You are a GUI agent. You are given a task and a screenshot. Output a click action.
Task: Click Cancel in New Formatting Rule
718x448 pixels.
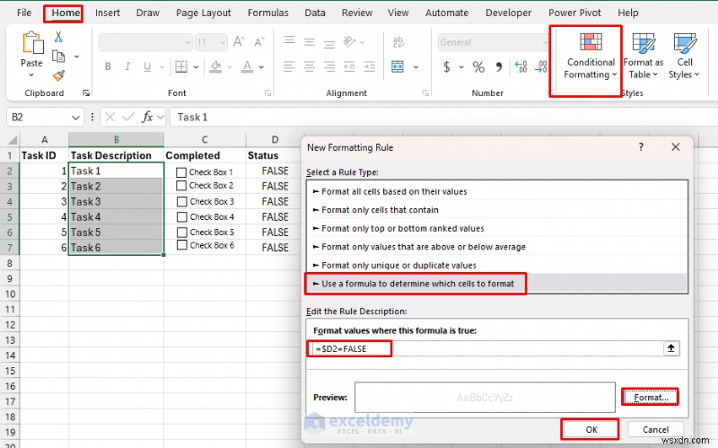pos(655,430)
